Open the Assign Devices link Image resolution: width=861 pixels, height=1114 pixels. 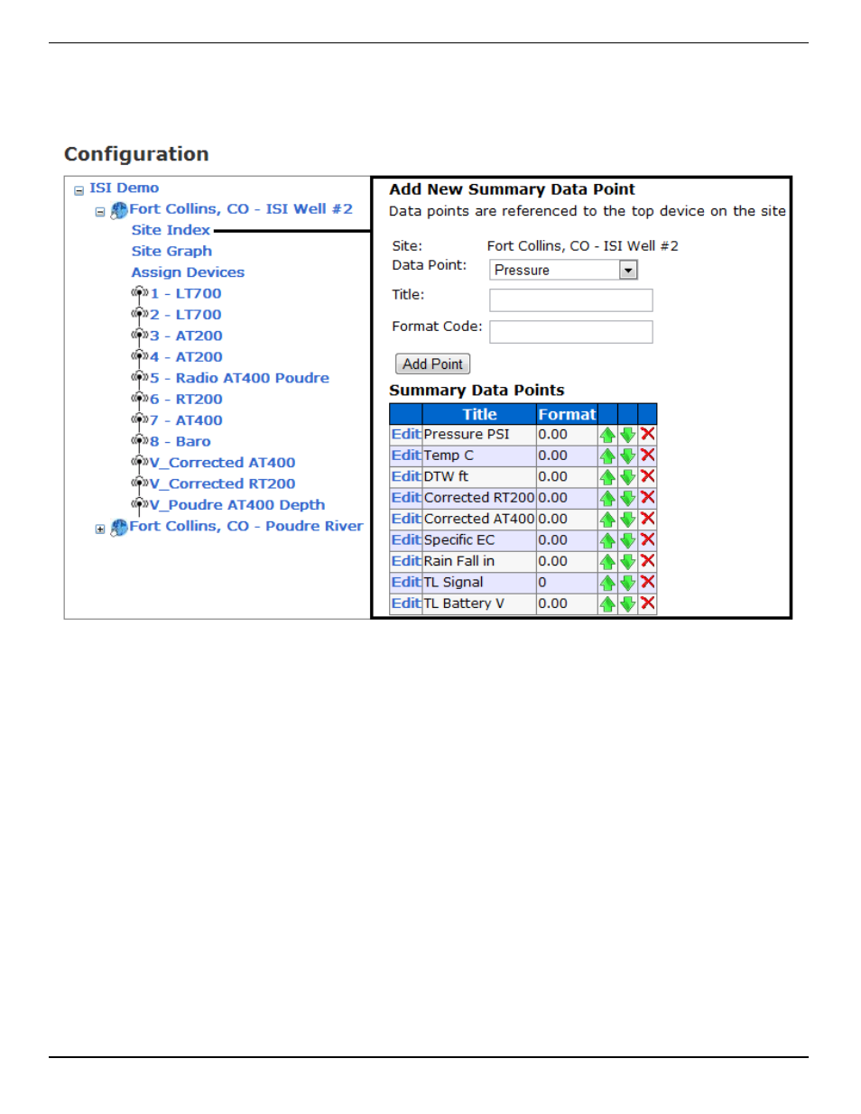pos(188,272)
